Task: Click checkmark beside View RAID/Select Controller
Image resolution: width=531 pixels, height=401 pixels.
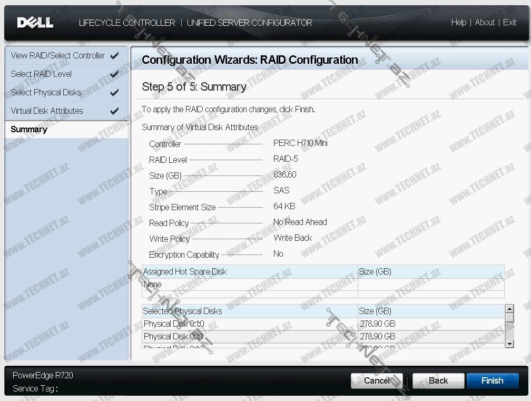Action: click(114, 55)
